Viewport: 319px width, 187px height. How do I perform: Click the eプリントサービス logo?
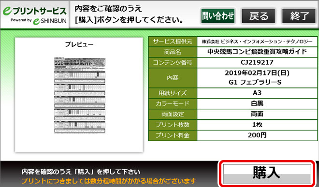tap(35, 11)
